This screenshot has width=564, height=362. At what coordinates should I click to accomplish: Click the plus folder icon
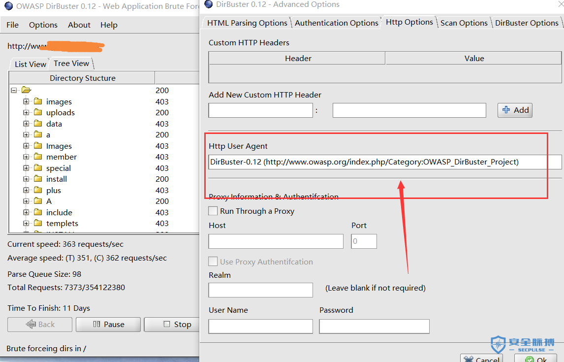coord(38,190)
